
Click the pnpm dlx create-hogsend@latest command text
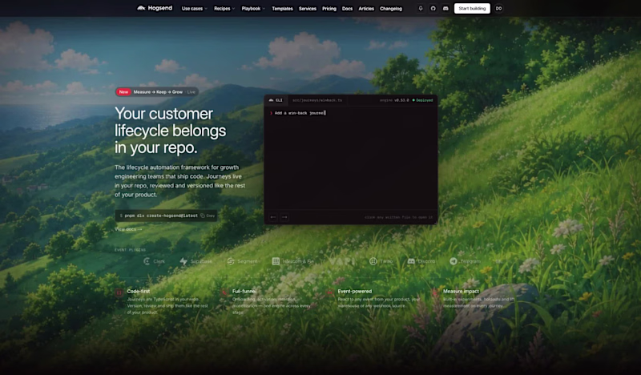(x=161, y=216)
